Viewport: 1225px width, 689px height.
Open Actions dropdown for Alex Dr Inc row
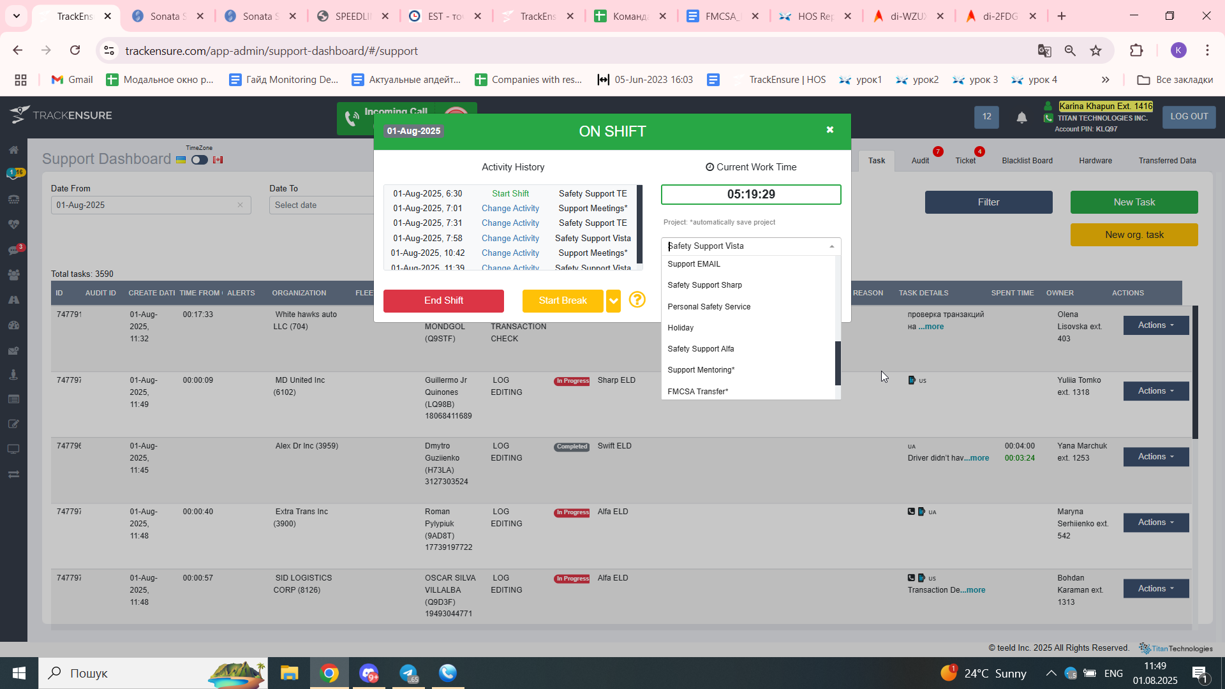point(1156,457)
